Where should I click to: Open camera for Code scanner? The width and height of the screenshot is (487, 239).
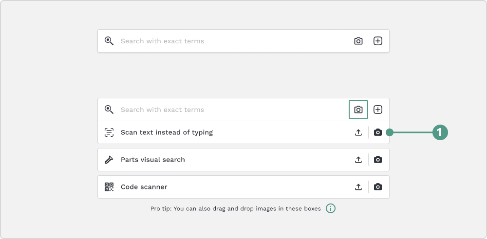pyautogui.click(x=378, y=187)
